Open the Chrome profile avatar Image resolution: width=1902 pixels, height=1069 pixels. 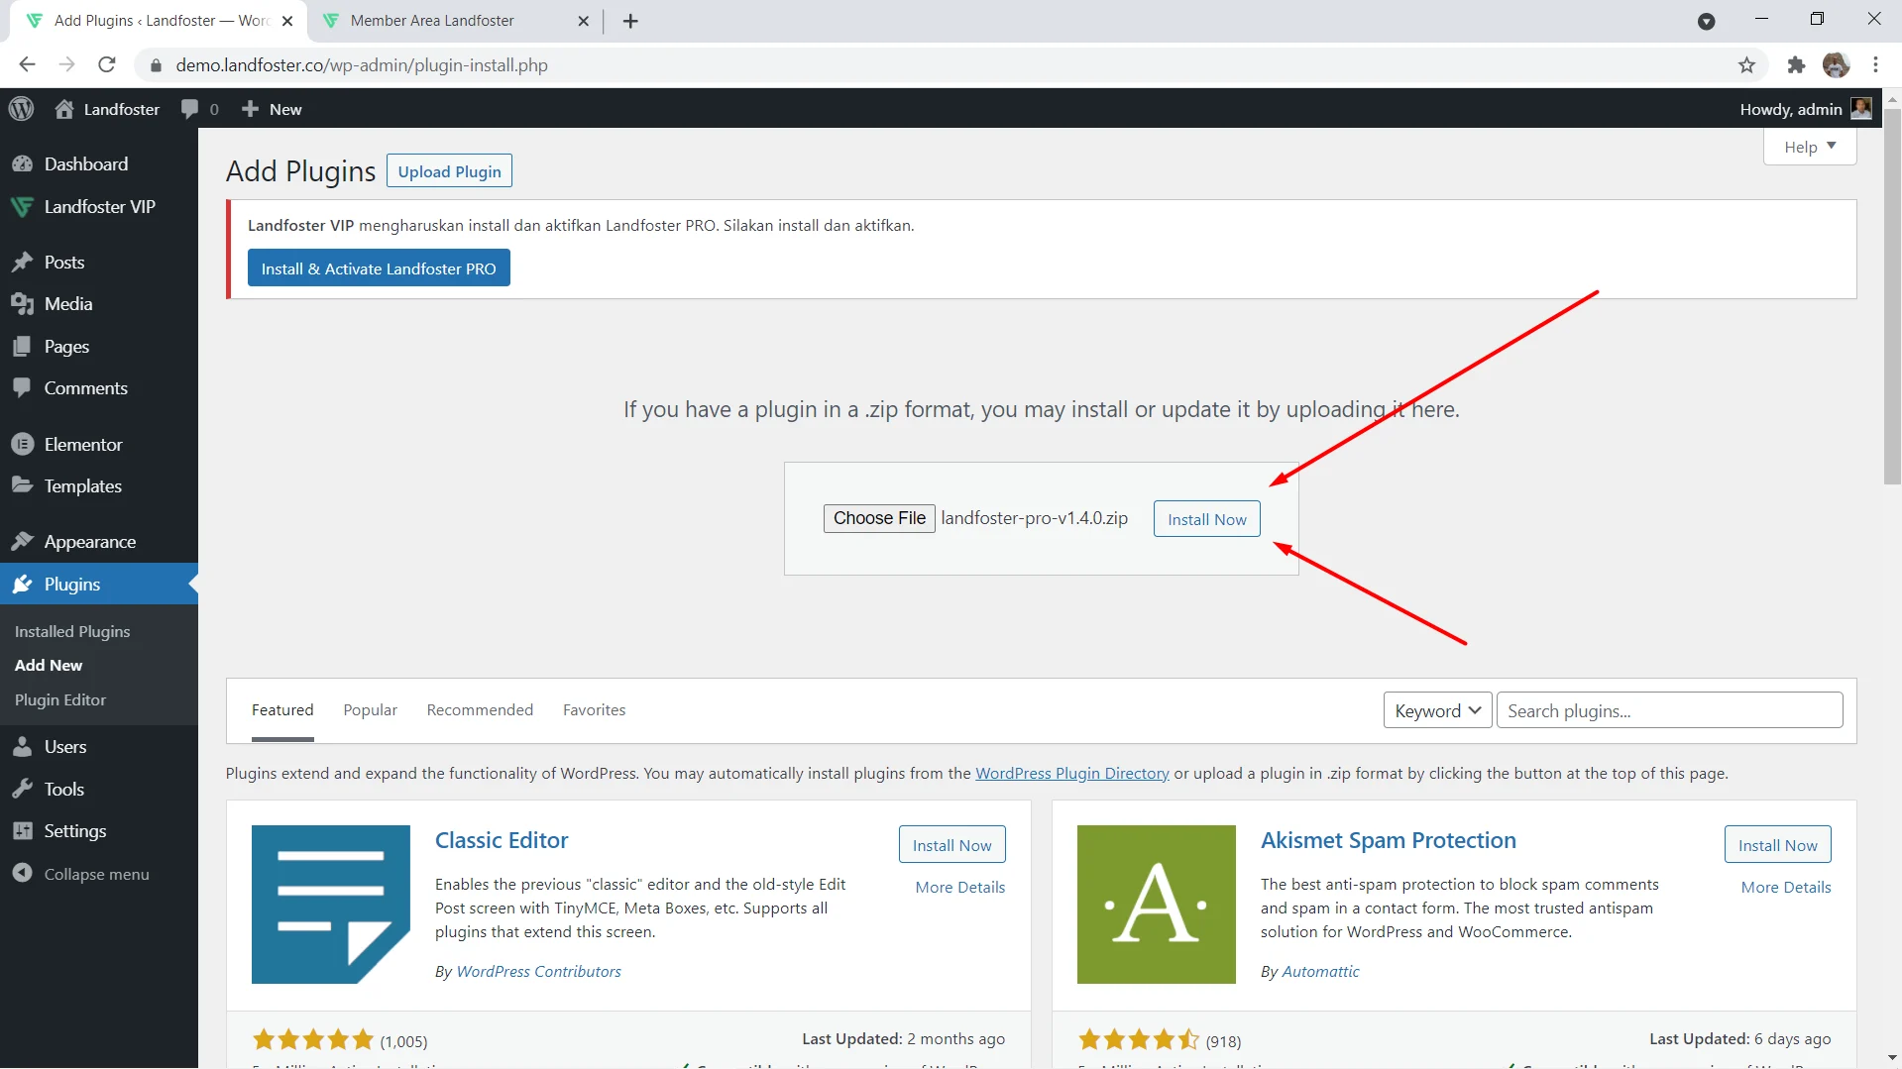coord(1836,65)
